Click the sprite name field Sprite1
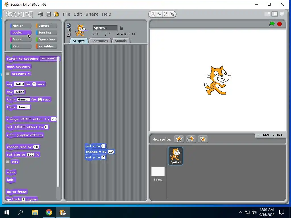 pyautogui.click(x=105, y=28)
